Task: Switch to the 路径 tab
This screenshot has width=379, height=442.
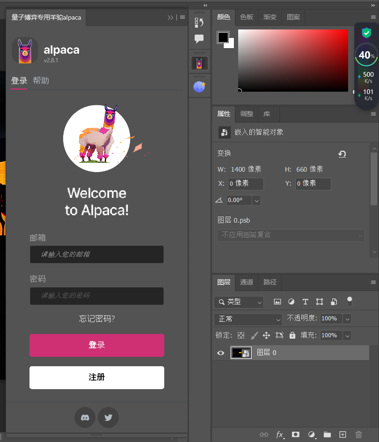Action: click(270, 282)
